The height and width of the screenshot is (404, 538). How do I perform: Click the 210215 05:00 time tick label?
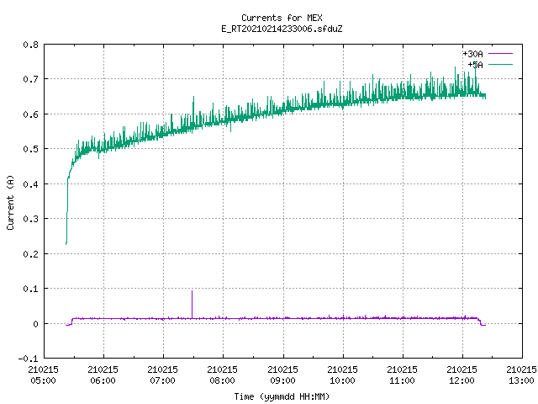pyautogui.click(x=43, y=375)
